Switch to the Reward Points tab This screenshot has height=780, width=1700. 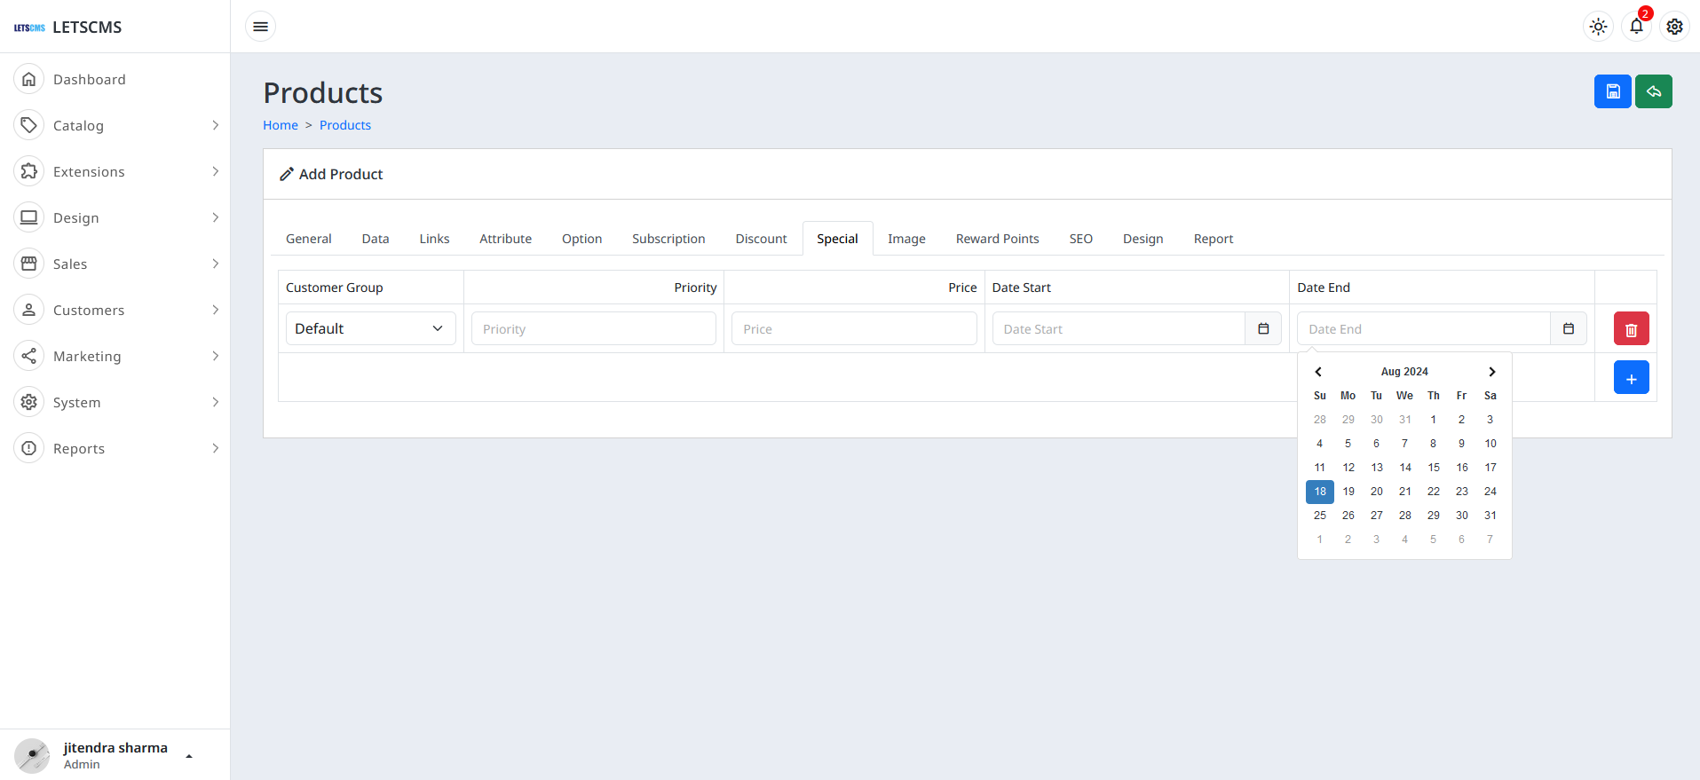click(997, 239)
